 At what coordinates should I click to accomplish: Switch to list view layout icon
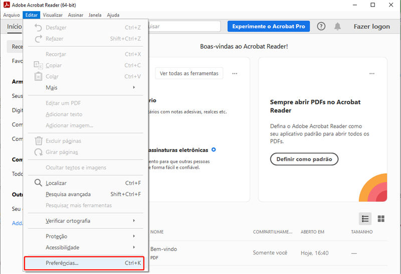tap(365, 219)
